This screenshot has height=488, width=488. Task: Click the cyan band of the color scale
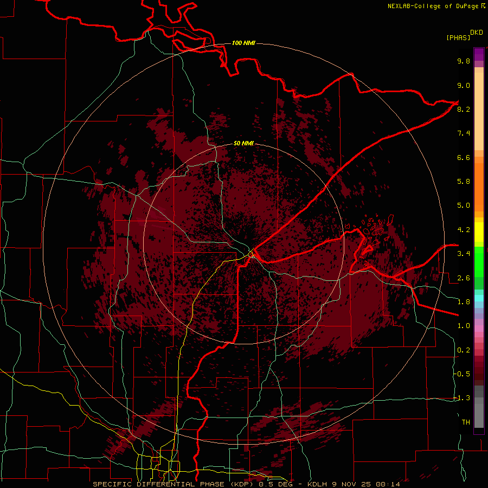point(479,298)
